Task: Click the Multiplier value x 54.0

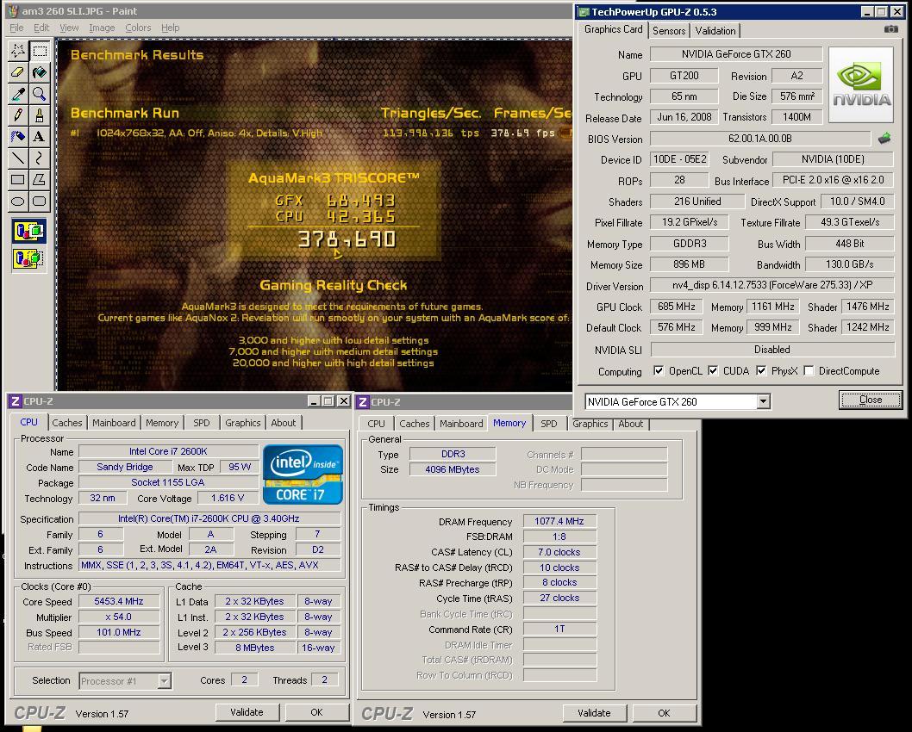Action: [x=119, y=617]
